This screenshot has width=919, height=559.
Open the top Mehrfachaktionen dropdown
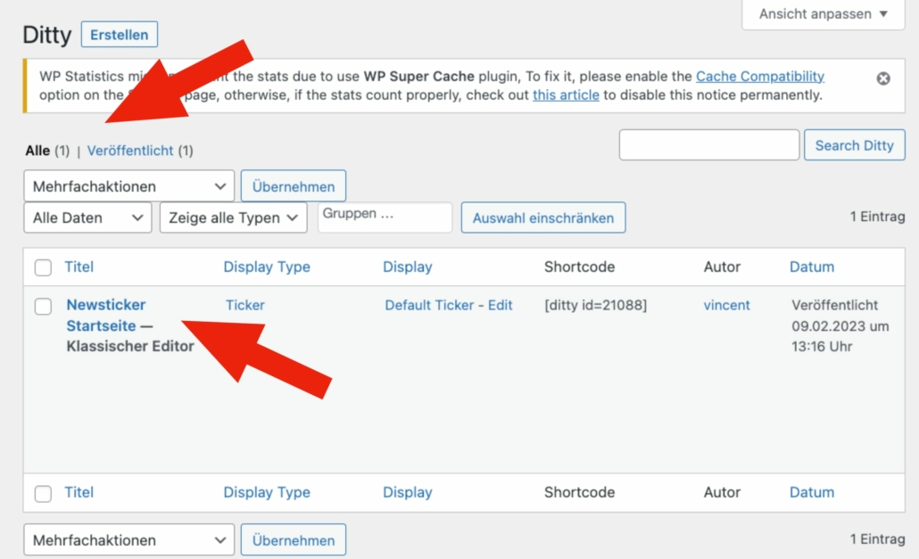pos(128,186)
